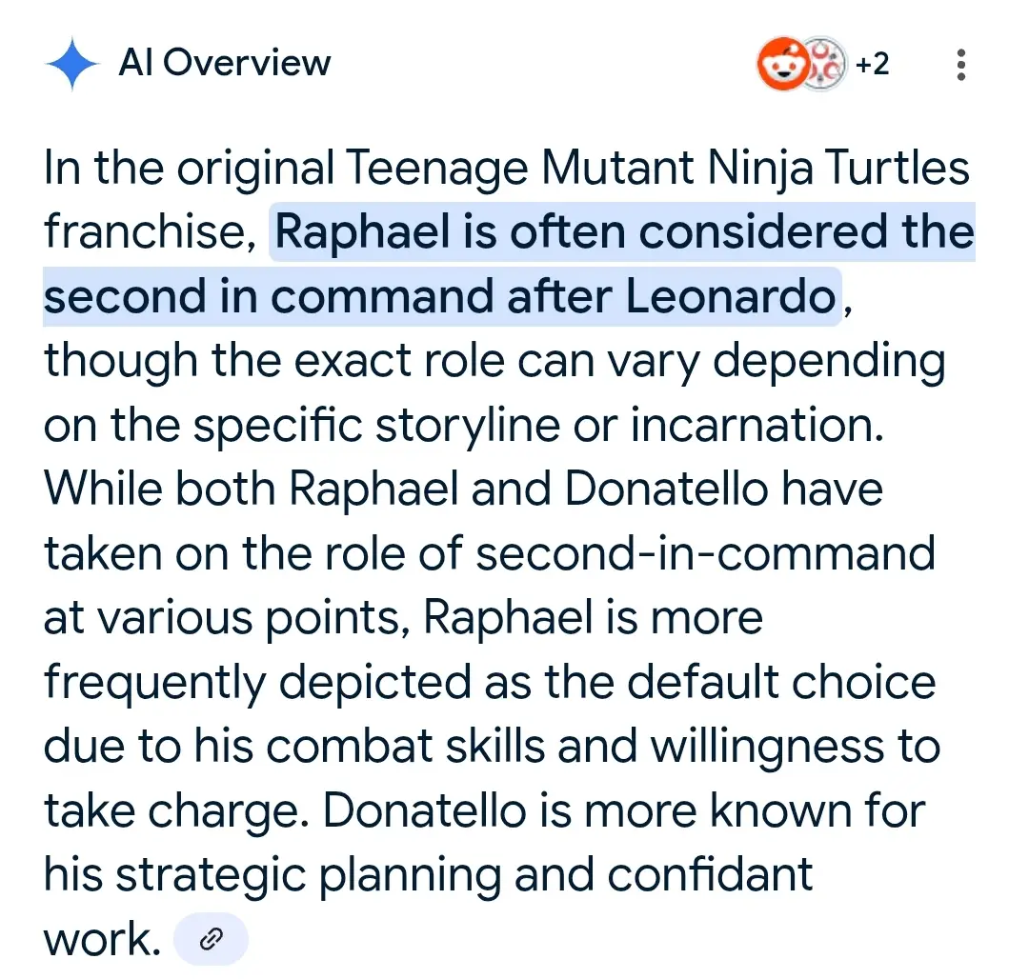
Task: Click the line 'In the original Teenage Mutant Ninja Turtles'
Action: coord(506,168)
